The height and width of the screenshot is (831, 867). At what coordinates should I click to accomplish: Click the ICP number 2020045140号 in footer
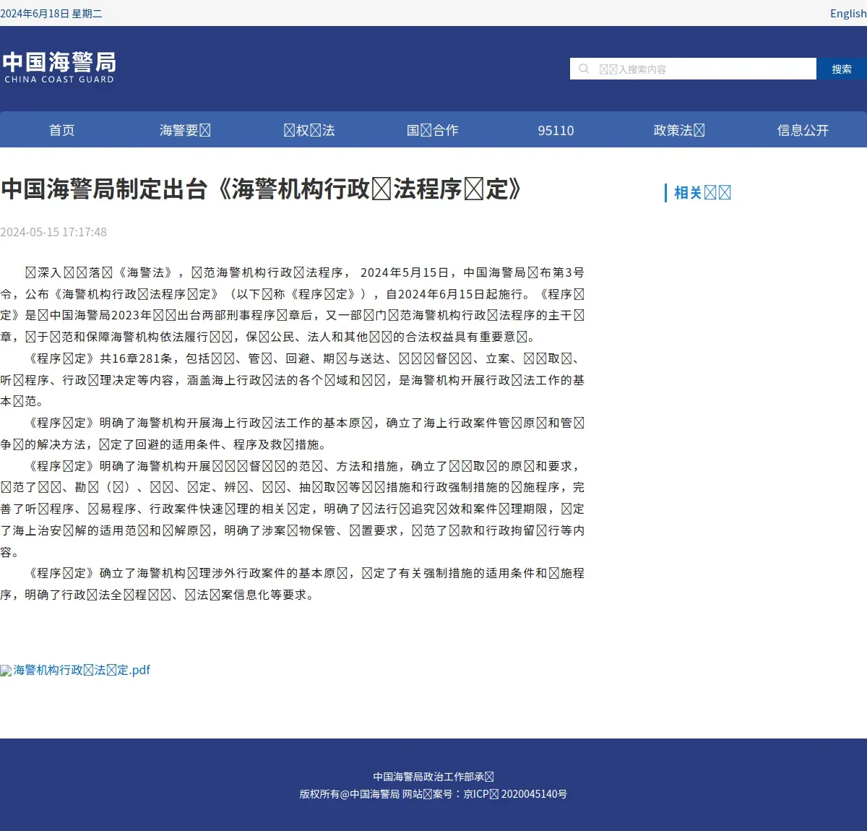534,794
